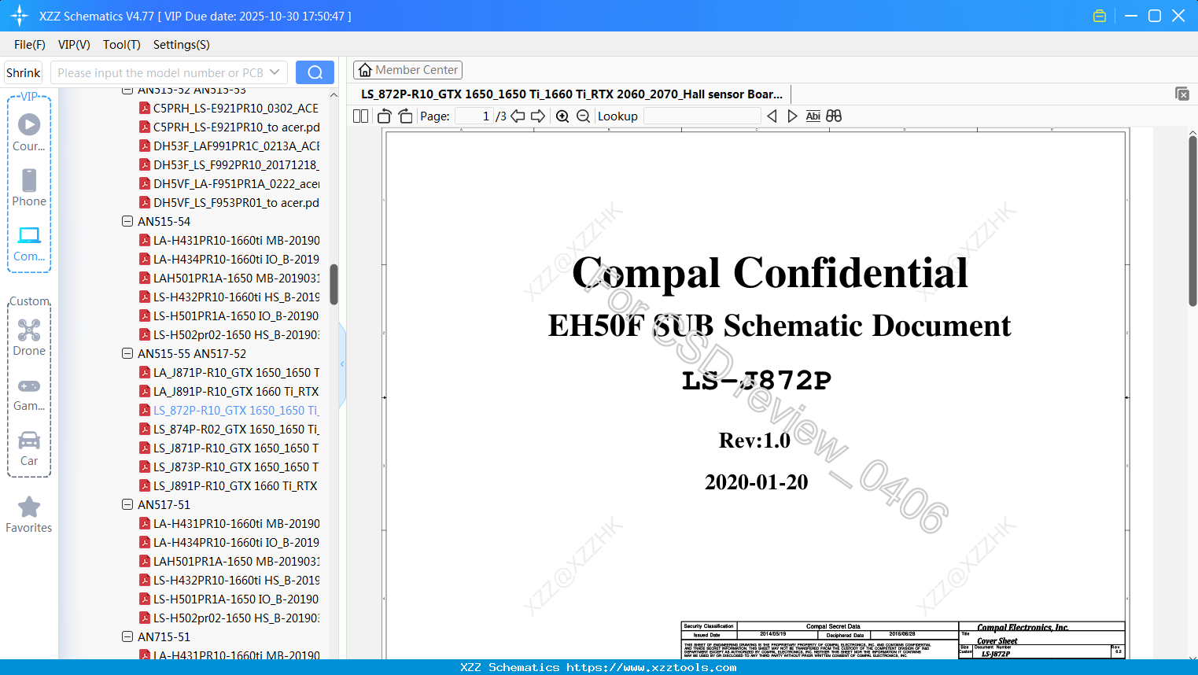
Task: Open C5PRH_LS-E921PR10_to acer file
Action: [237, 127]
